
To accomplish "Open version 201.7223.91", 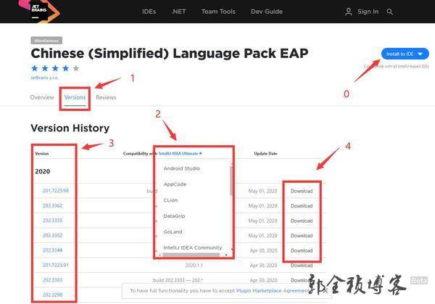I will [x=56, y=265].
